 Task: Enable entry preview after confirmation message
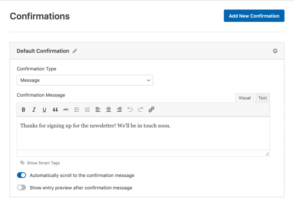(22, 187)
